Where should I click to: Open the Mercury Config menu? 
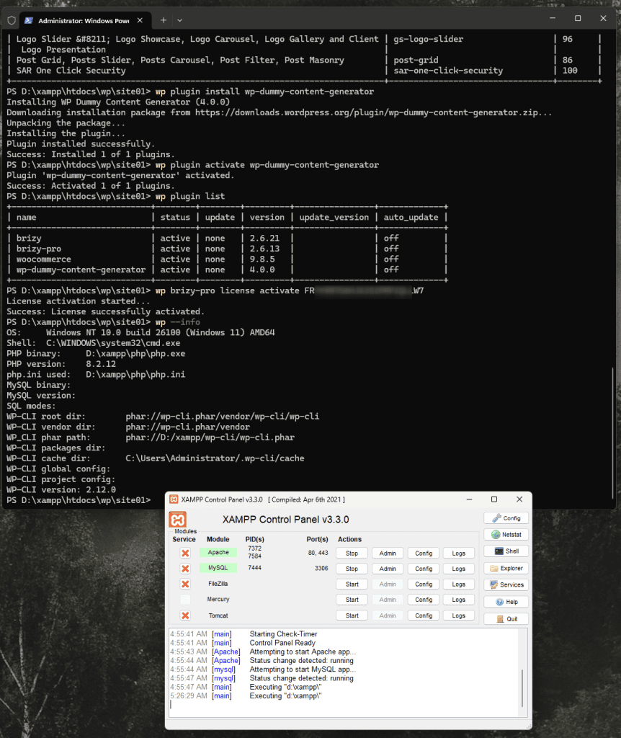(424, 600)
